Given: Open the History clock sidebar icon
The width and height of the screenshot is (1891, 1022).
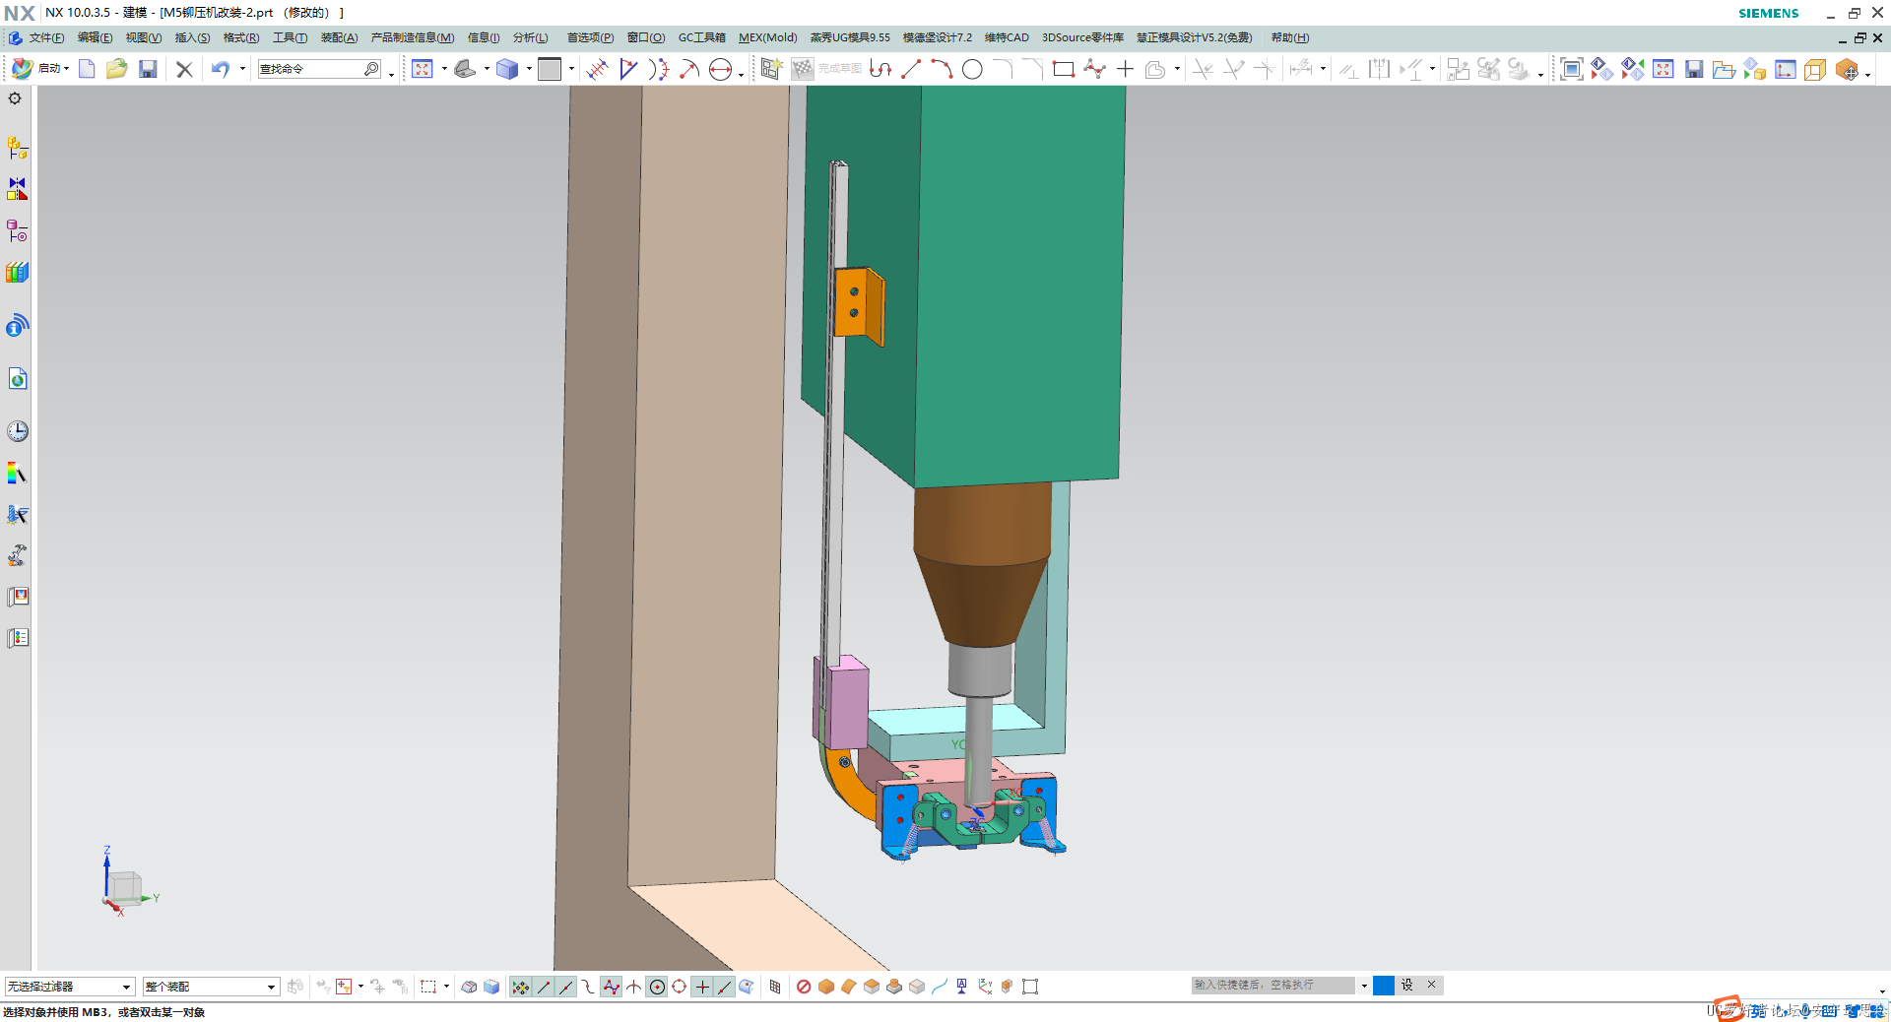Looking at the screenshot, I should click(x=18, y=431).
